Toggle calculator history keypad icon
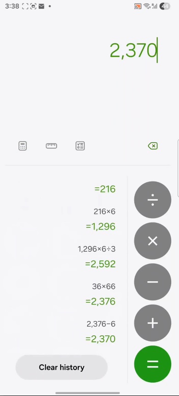179x396 pixels. point(23,146)
